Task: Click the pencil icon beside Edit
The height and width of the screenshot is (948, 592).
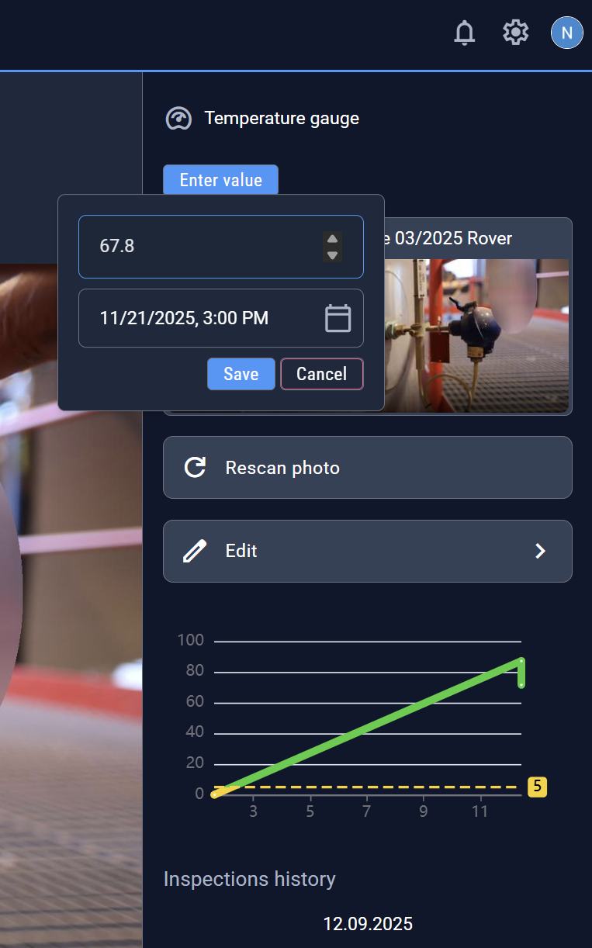Action: click(195, 551)
